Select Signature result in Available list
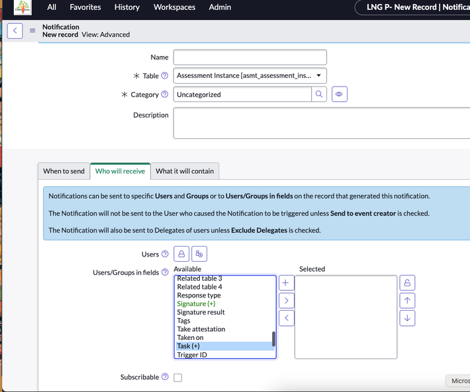This screenshot has height=392, width=470. 201,312
